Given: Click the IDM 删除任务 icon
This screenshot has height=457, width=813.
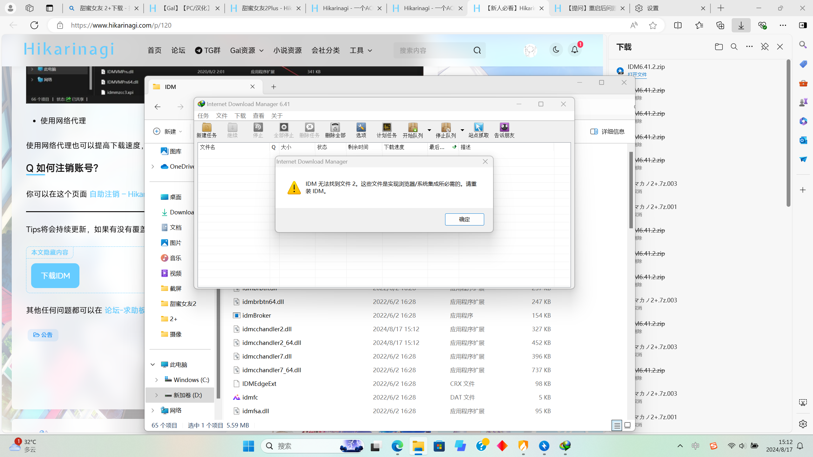Looking at the screenshot, I should pos(309,130).
